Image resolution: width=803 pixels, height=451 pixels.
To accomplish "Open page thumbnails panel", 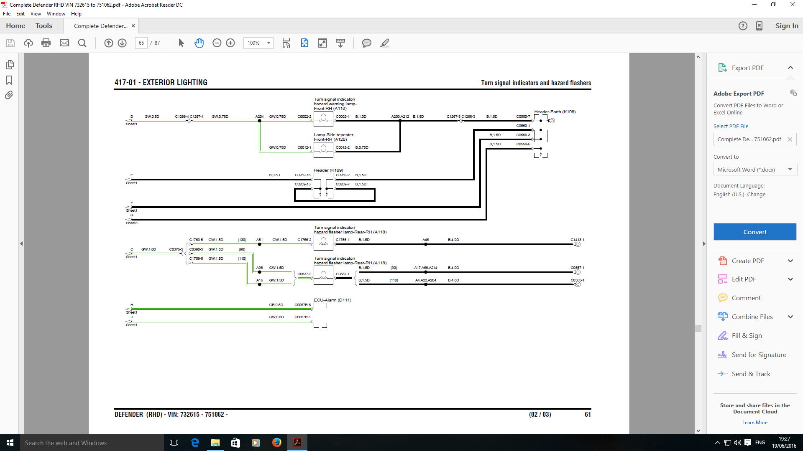I will [9, 65].
